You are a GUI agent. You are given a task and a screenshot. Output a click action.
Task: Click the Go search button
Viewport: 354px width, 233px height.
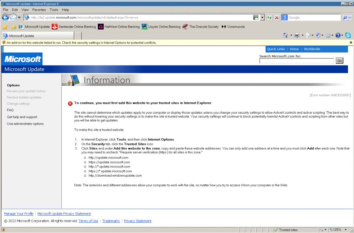coord(339,61)
